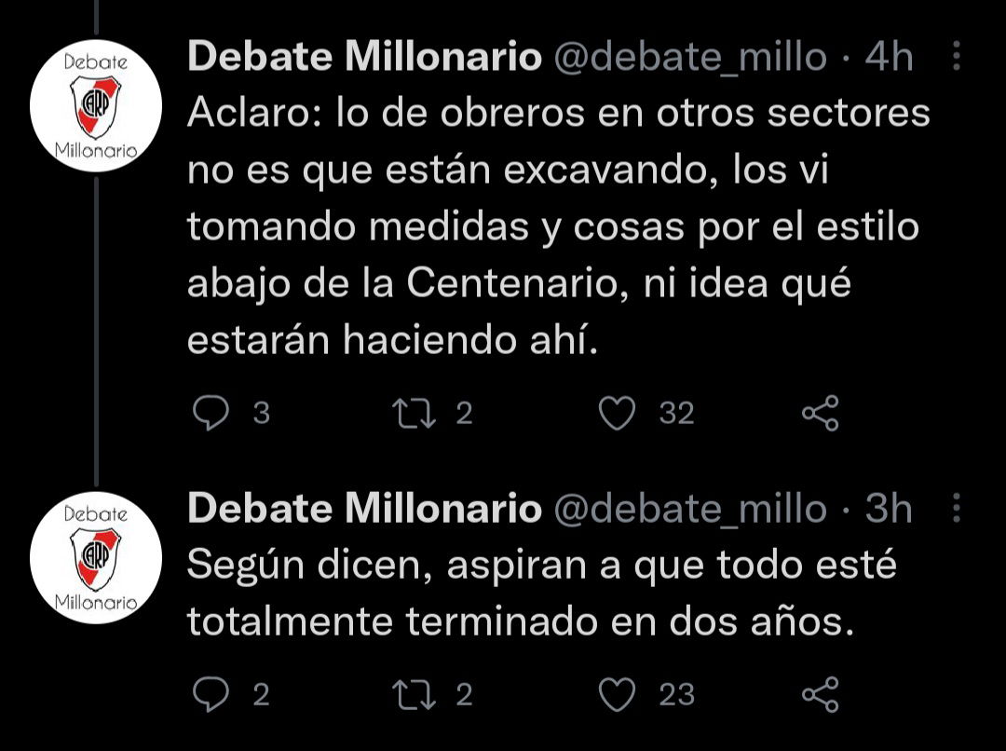The image size is (1006, 751).
Task: Open Debate Millonario avatar on second tweet
Action: coord(96,558)
